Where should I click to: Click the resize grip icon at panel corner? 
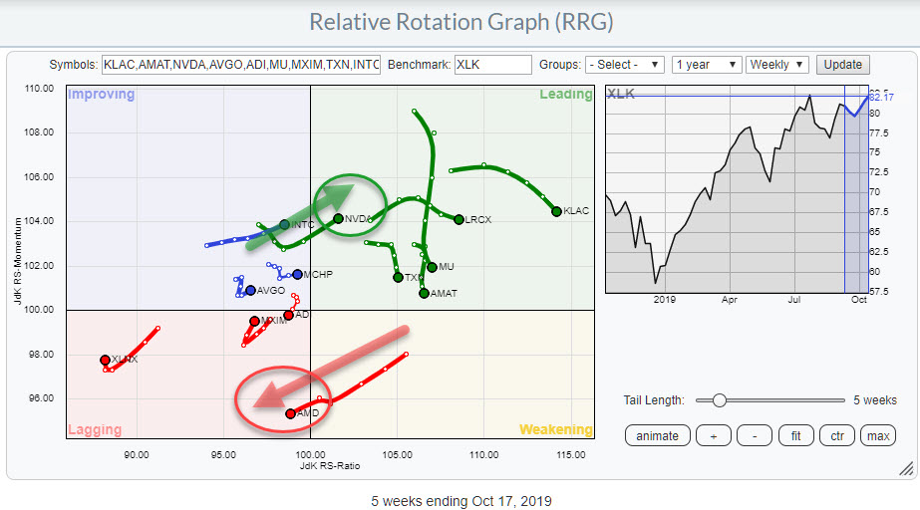[x=906, y=468]
